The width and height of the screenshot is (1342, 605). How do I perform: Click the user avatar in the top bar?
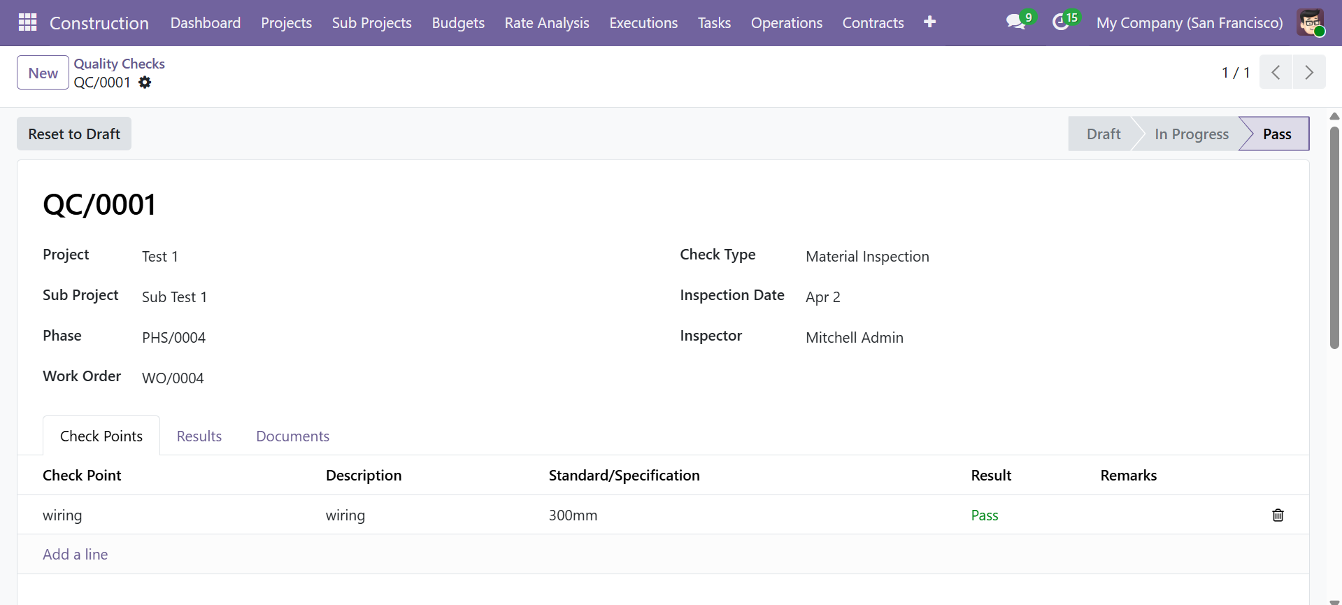pos(1310,22)
